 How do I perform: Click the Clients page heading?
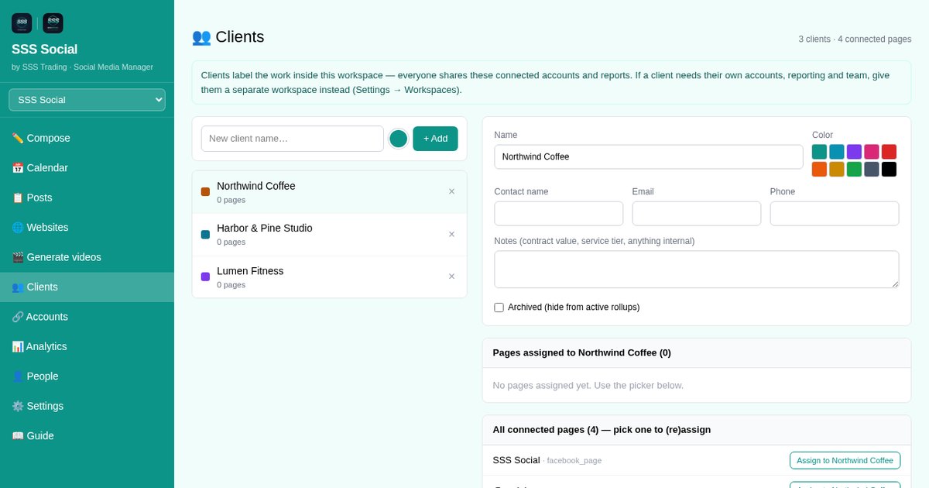tap(228, 36)
